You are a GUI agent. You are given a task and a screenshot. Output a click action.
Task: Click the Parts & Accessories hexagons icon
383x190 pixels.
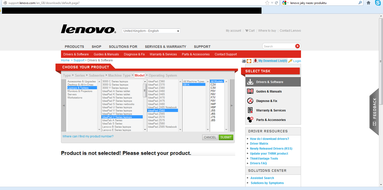tap(250, 120)
